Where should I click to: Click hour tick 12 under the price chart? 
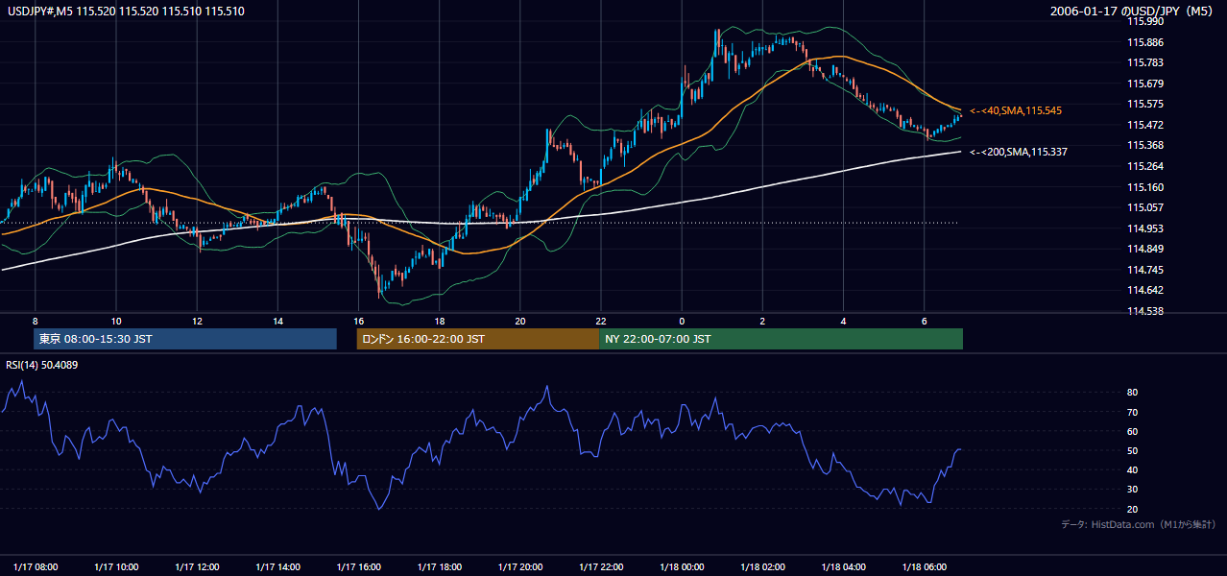pyautogui.click(x=197, y=321)
